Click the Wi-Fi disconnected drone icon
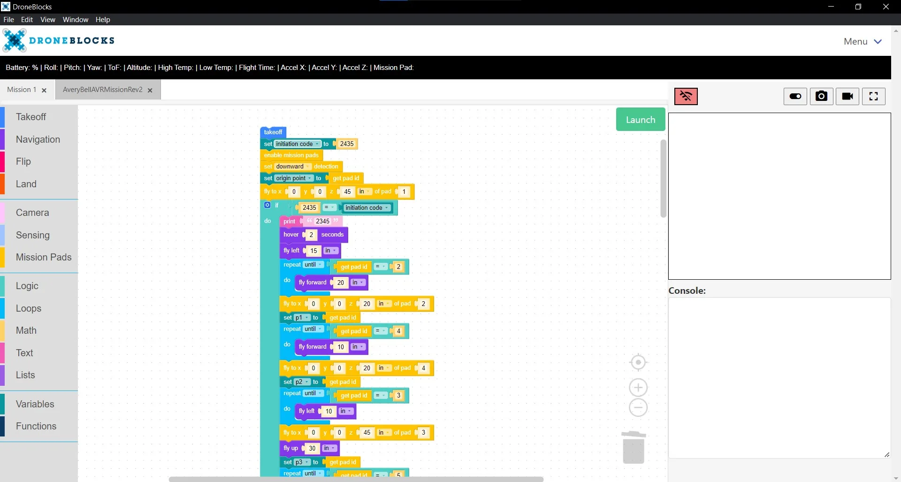 click(686, 96)
